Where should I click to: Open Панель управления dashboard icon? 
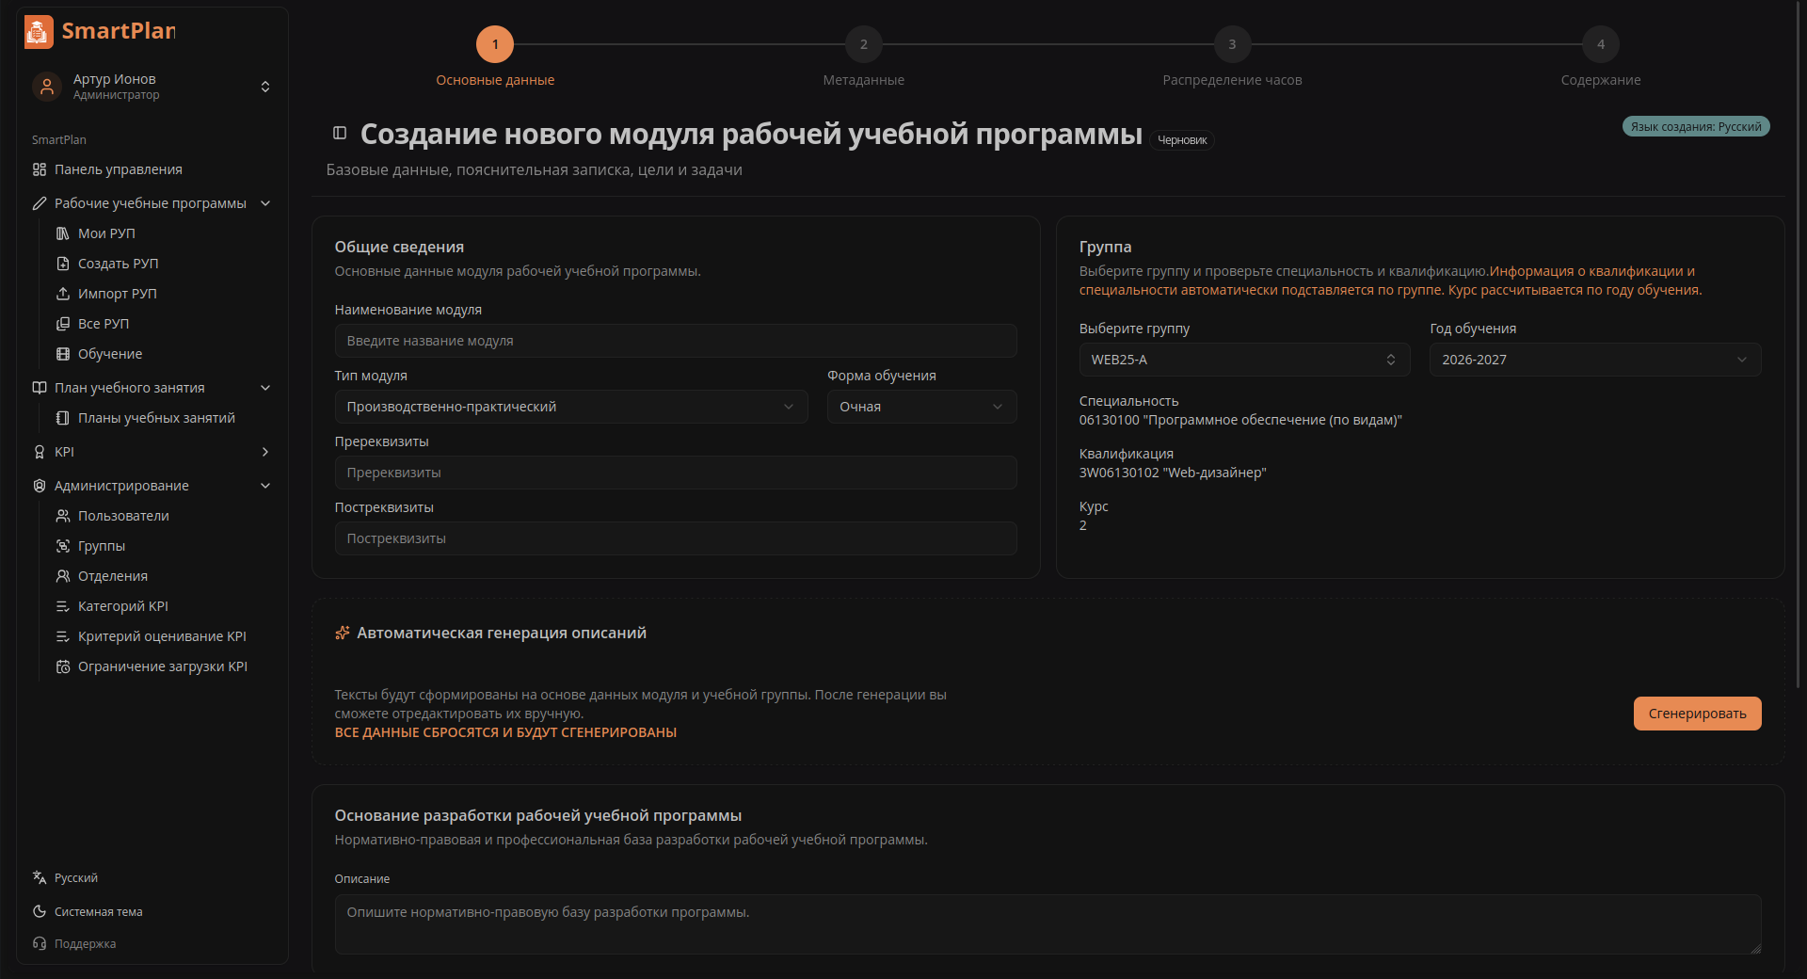(40, 169)
